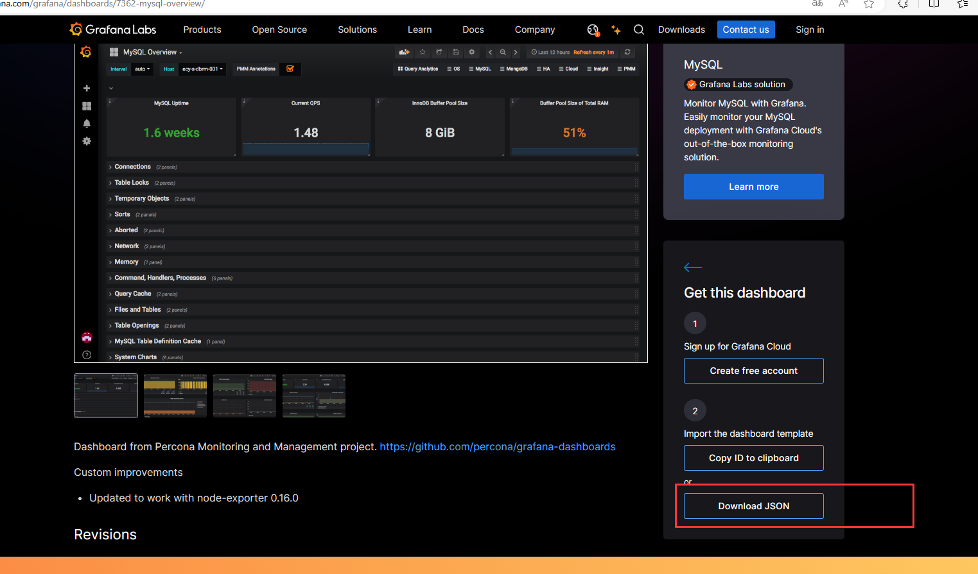978x574 pixels.
Task: Click the save dashboard floppy icon
Action: pos(455,52)
